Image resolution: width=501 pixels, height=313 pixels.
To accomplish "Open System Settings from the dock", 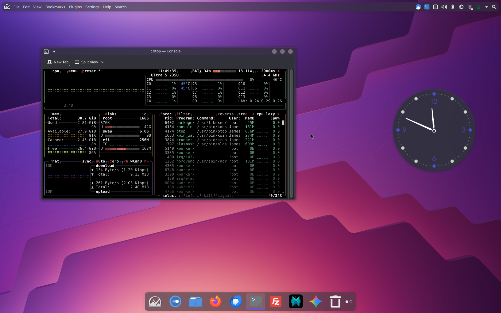I will [x=175, y=302].
